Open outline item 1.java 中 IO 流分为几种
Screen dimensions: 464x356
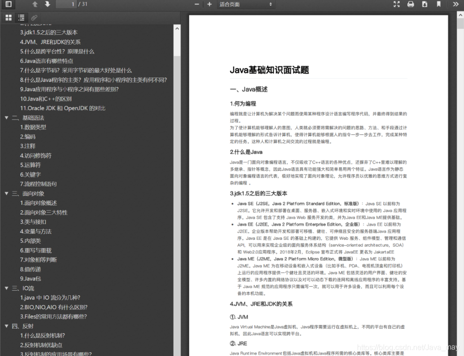(50, 298)
